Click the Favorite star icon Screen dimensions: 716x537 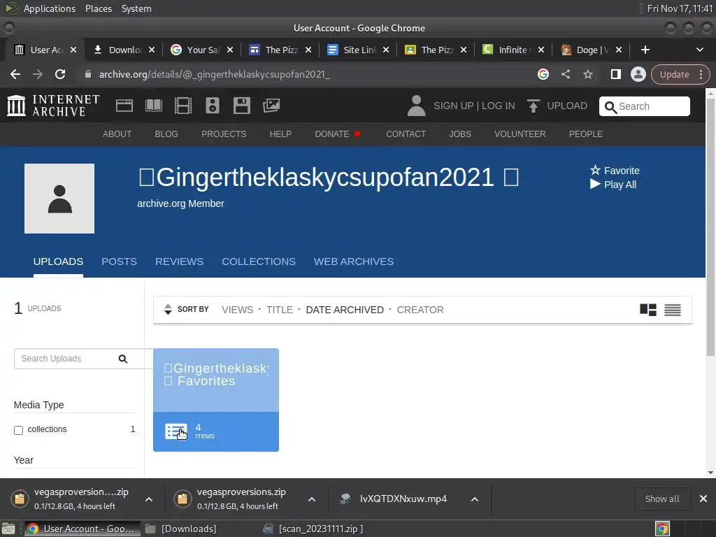[x=595, y=171]
